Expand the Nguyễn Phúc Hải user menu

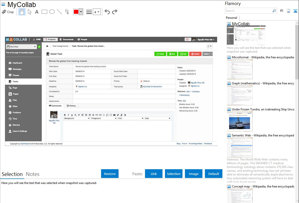(x=206, y=40)
